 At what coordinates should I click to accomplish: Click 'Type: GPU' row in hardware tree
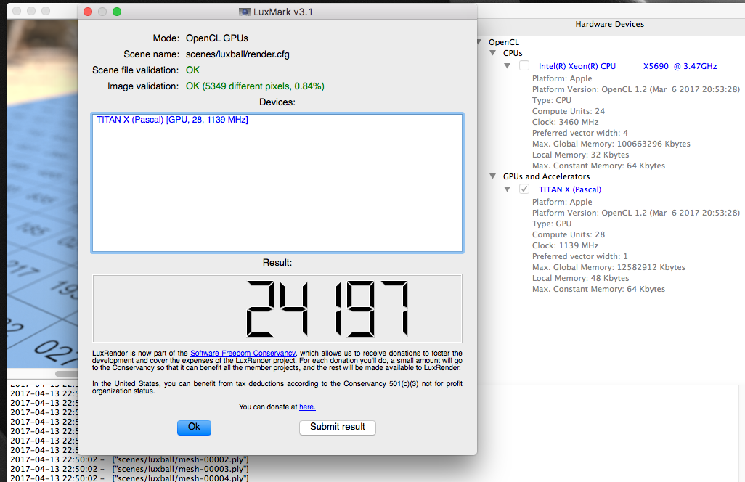[x=552, y=224]
